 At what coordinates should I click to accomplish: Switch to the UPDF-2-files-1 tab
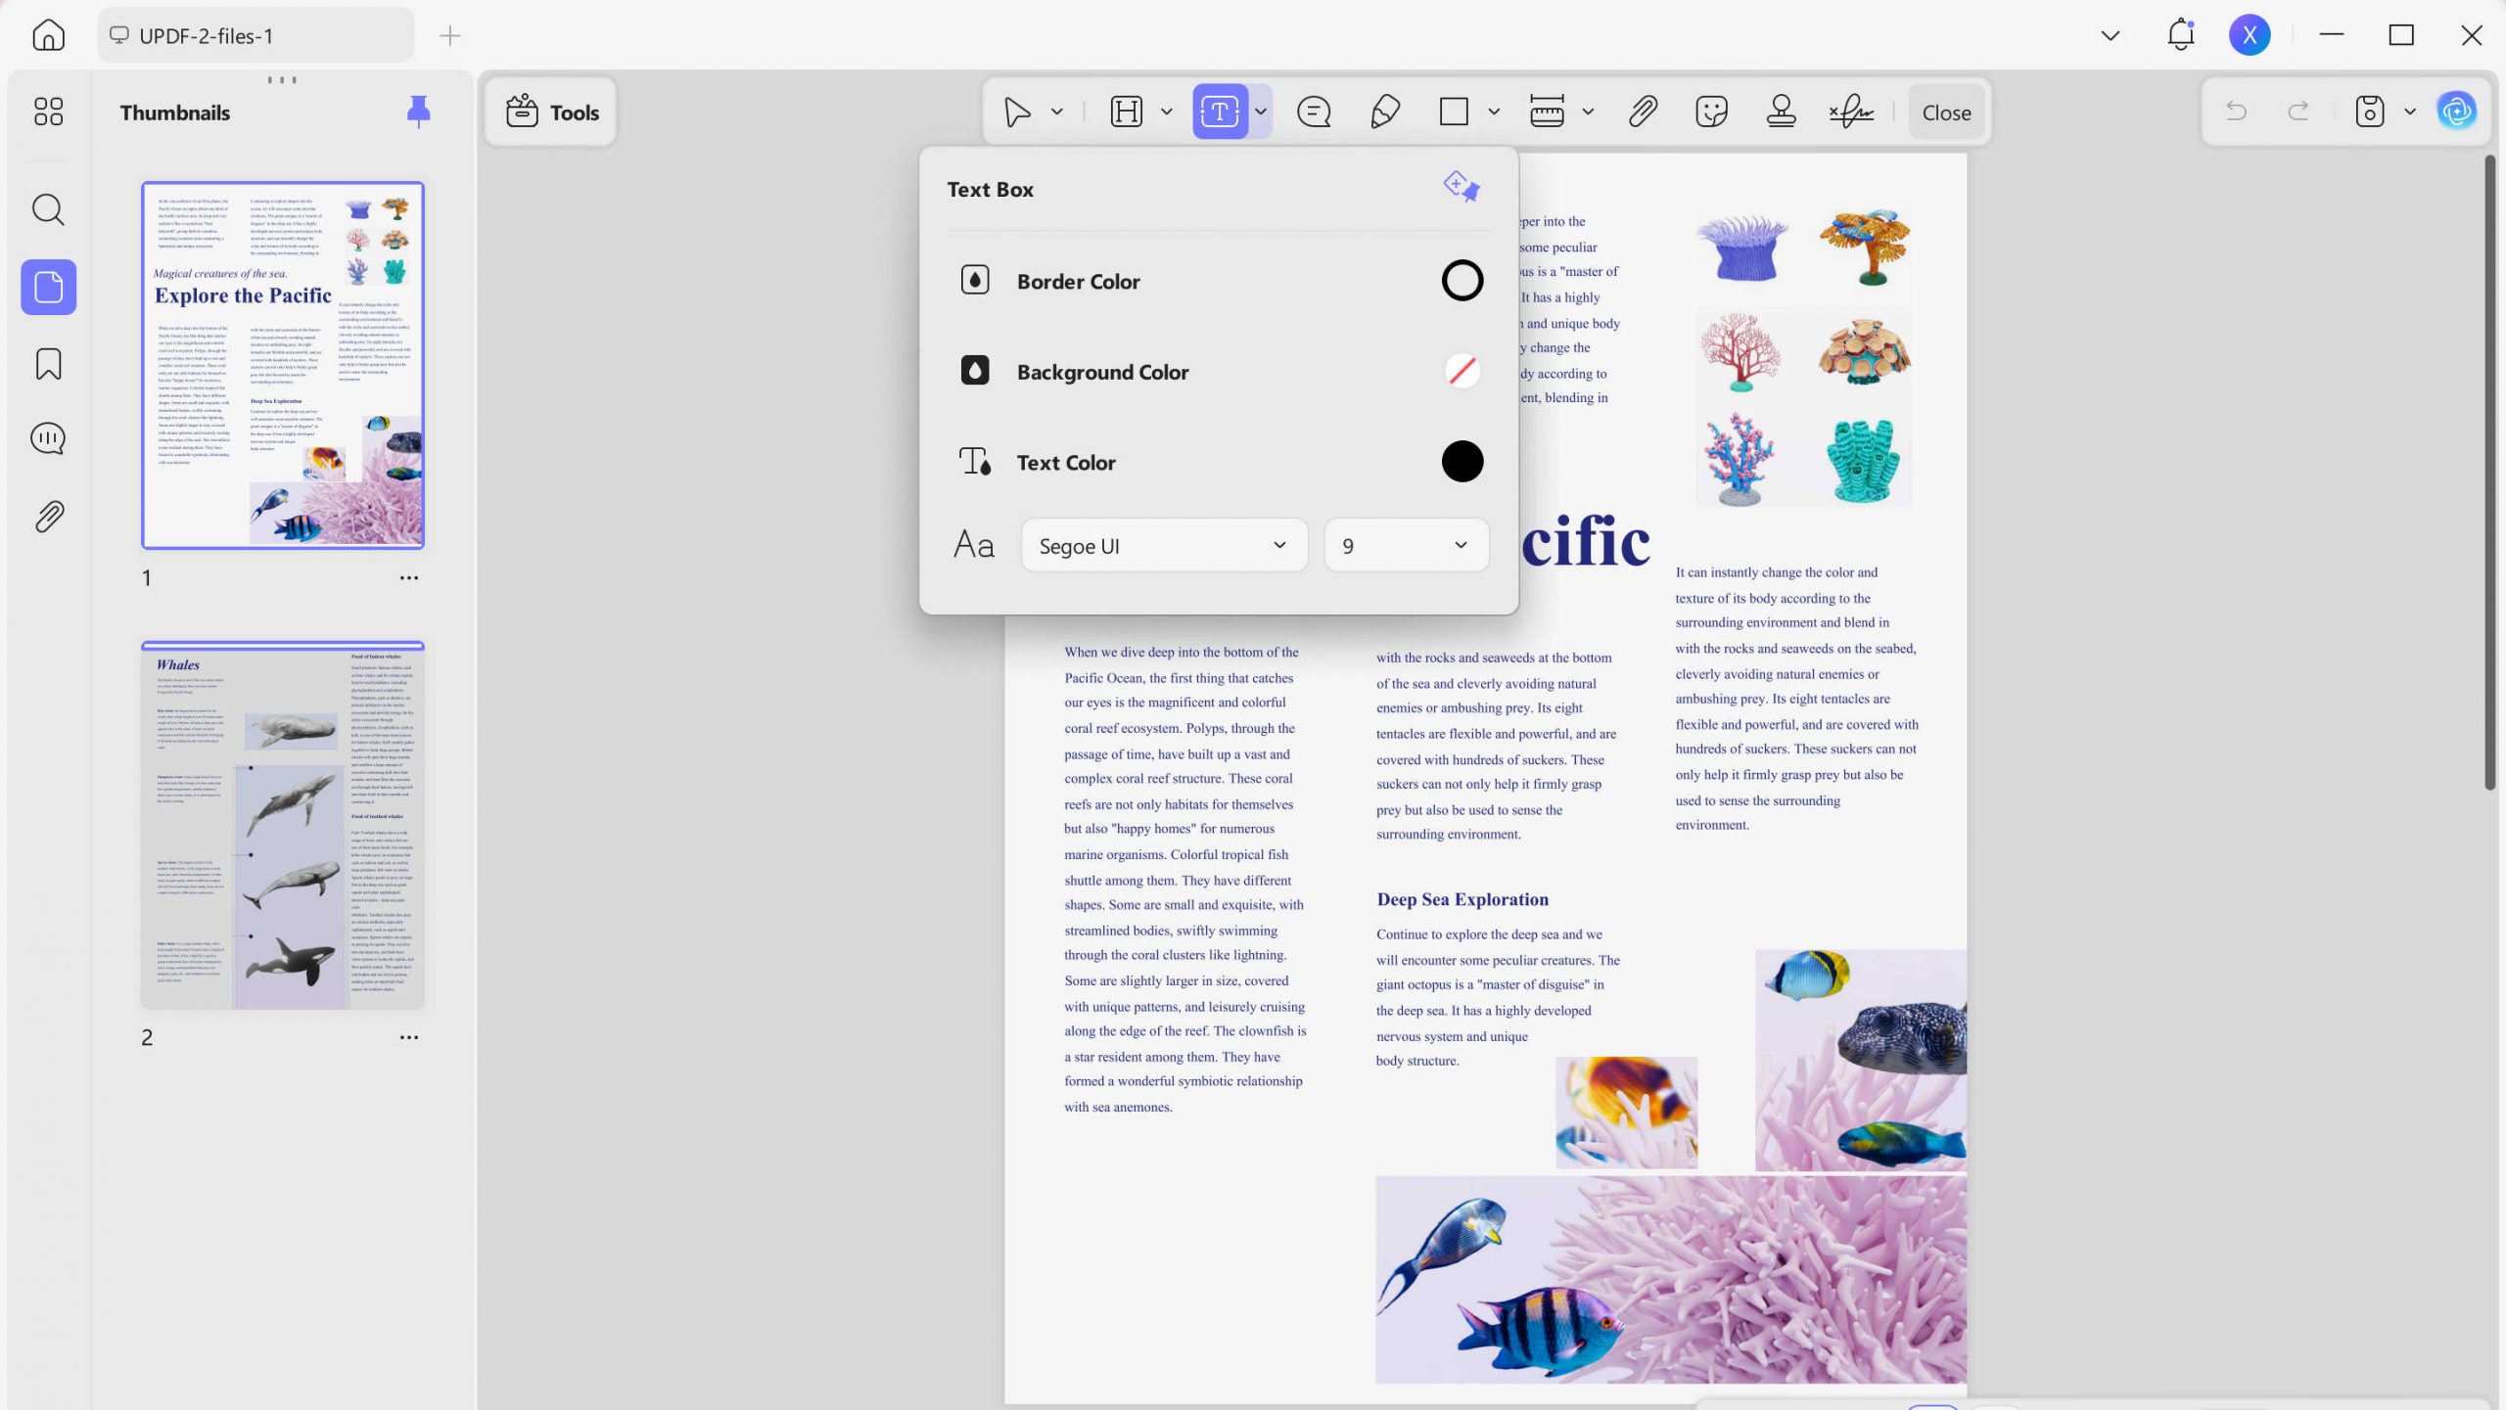[255, 36]
